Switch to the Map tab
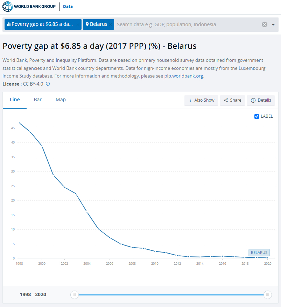Viewport: 281px width, 307px height. (61, 100)
